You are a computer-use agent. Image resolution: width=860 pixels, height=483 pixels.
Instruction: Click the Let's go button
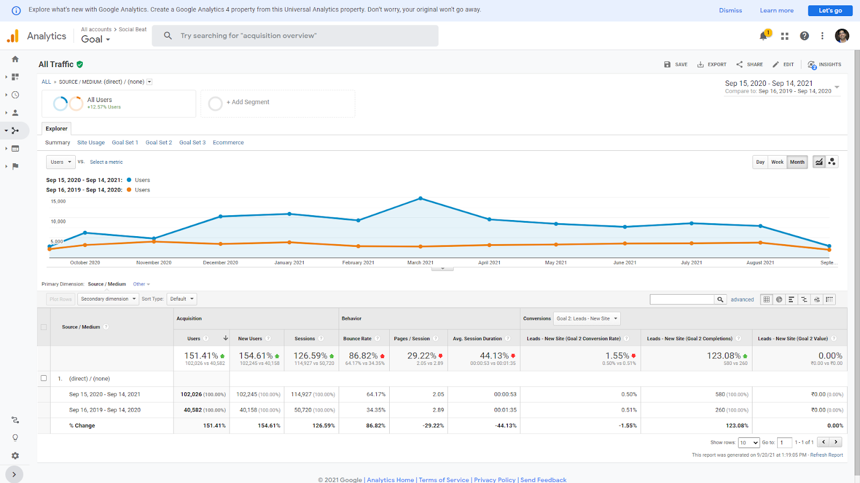tap(830, 10)
